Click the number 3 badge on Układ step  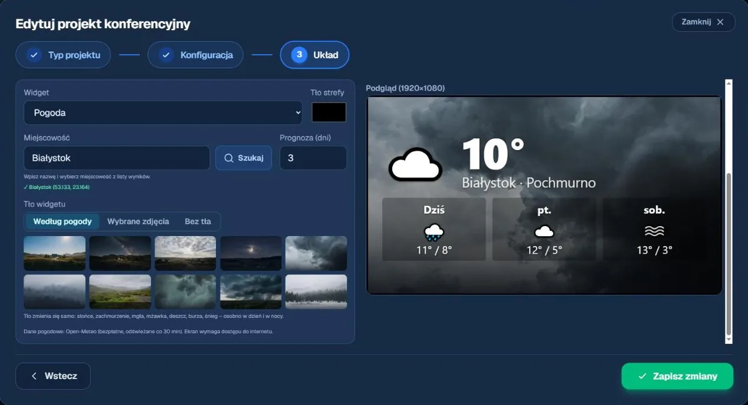[299, 55]
